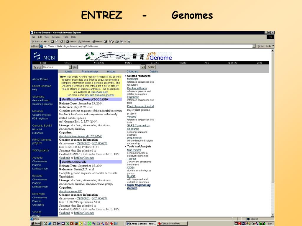302x226 pixels.
Task: Open the Favorites menu
Action: coord(56,37)
